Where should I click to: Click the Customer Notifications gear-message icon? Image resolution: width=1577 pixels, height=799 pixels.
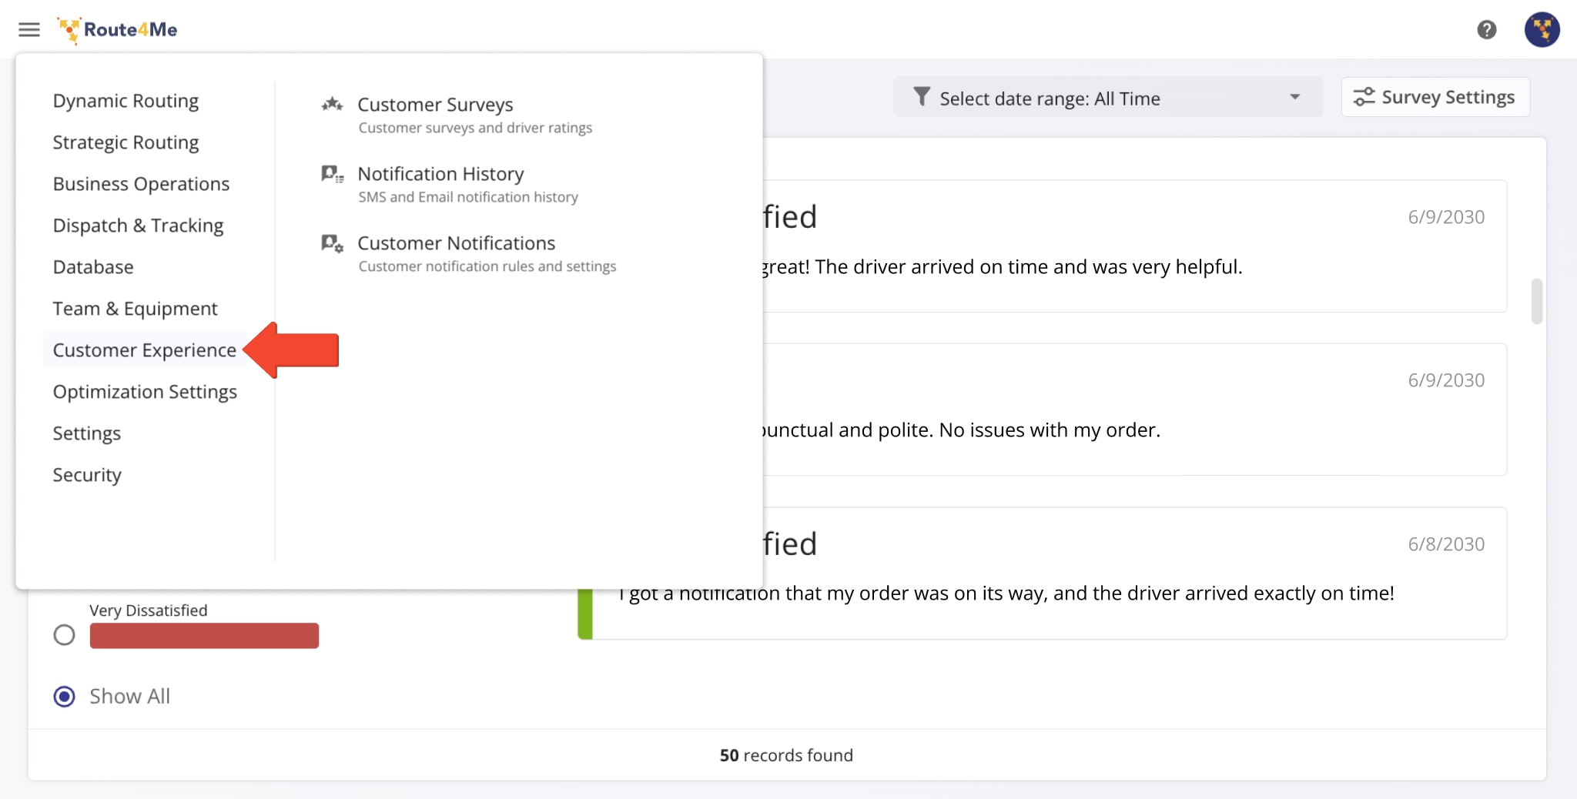click(x=331, y=244)
